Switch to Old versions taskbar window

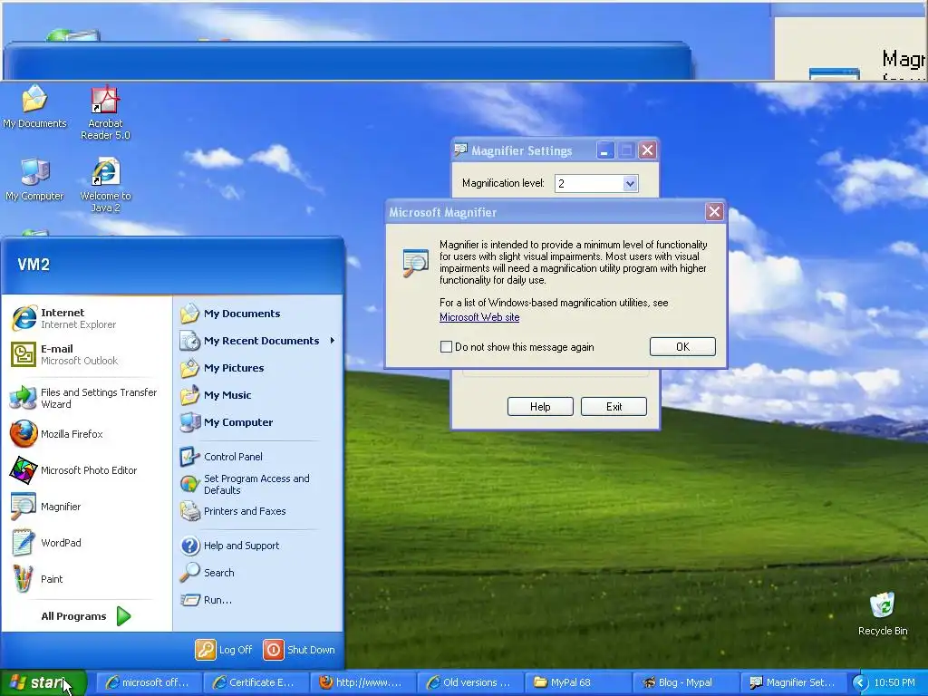click(470, 682)
